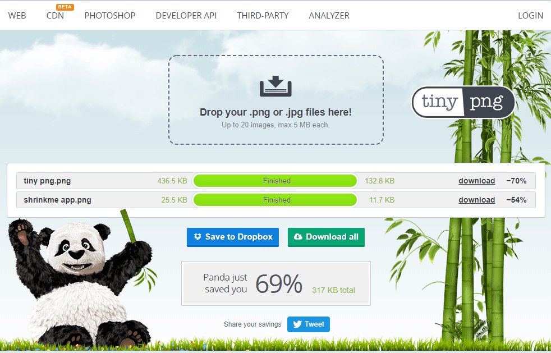Image resolution: width=551 pixels, height=353 pixels.
Task: Click the '−70%' savings value
Action: [516, 181]
